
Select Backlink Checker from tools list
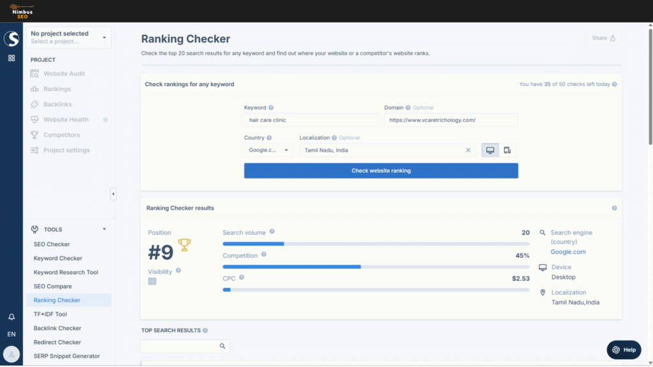(x=57, y=328)
